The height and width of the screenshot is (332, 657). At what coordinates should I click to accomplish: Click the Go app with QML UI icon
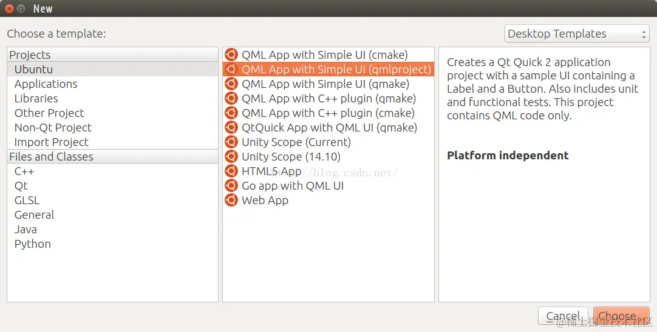pos(231,186)
